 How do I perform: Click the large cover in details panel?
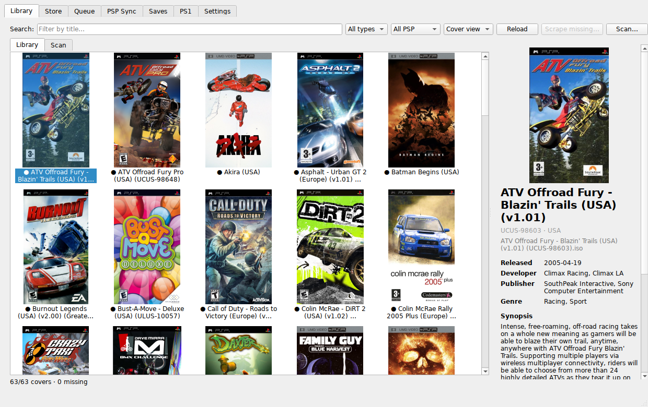[569, 115]
